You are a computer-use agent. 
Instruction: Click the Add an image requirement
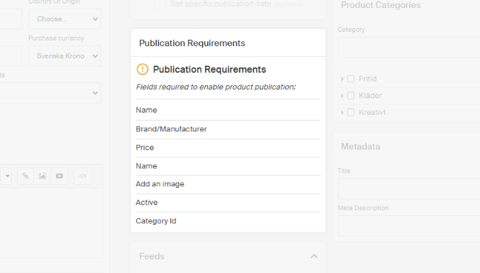pyautogui.click(x=228, y=184)
